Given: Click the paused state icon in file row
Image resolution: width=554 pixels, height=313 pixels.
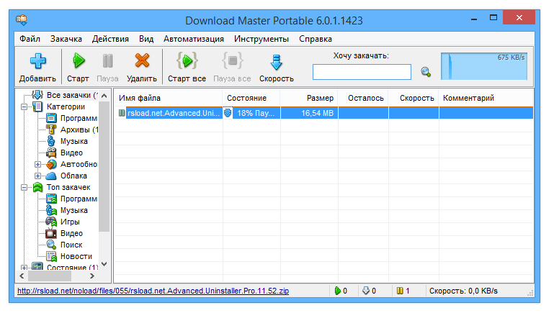Looking at the screenshot, I should (122, 113).
